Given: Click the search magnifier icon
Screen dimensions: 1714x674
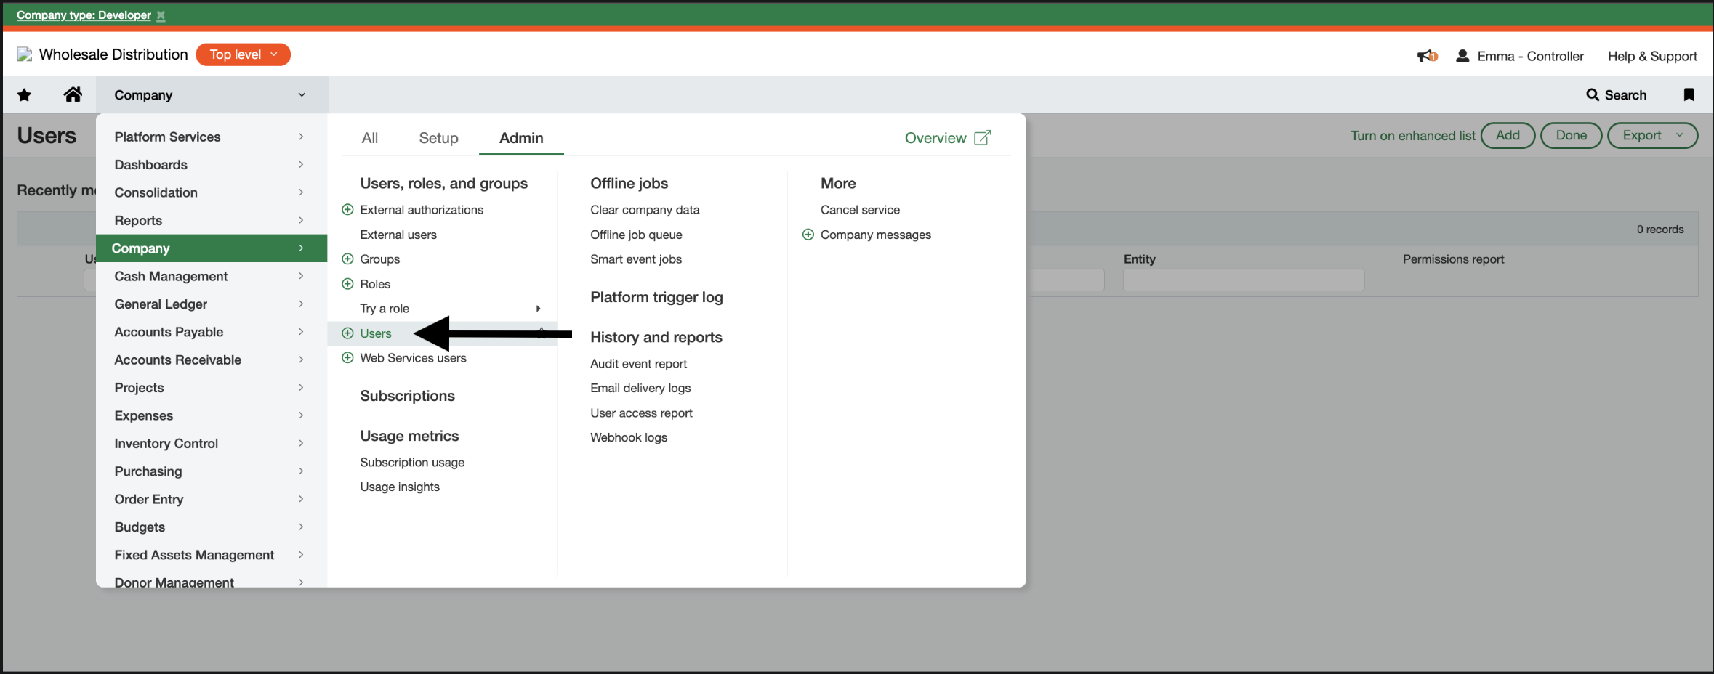Looking at the screenshot, I should 1593,95.
